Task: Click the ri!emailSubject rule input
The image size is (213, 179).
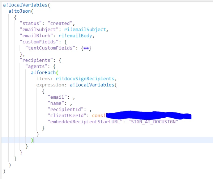Action: pos(85,29)
